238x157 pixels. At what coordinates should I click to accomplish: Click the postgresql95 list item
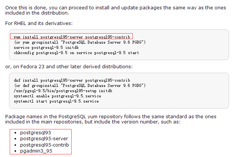(35, 132)
